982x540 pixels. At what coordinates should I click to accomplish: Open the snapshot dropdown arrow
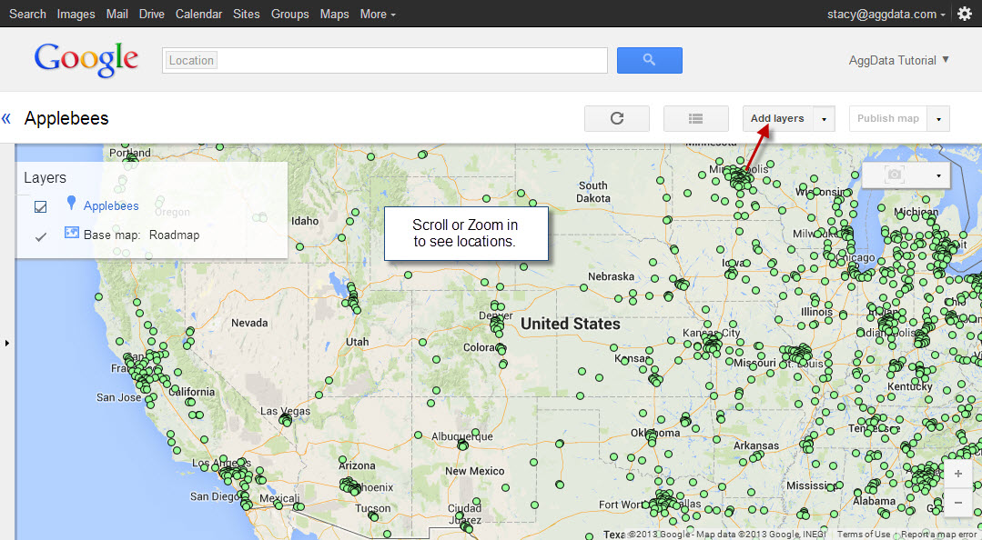click(939, 175)
